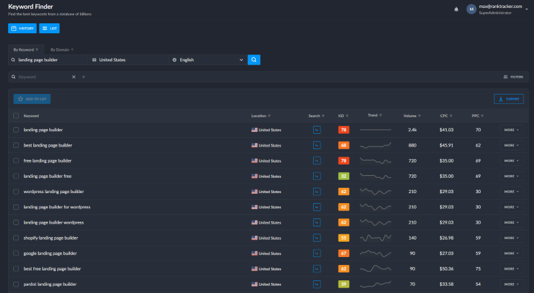Check the pardot landing page builder checkbox

[x=16, y=284]
